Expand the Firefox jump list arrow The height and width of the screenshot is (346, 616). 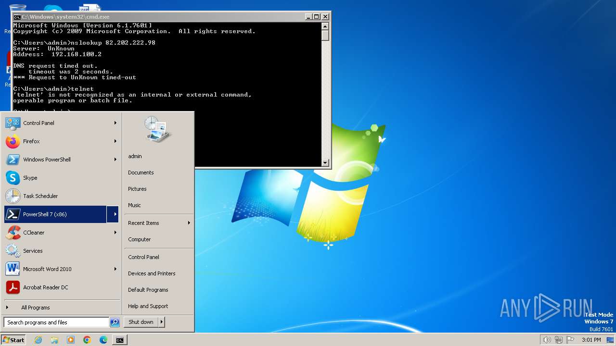click(x=115, y=141)
